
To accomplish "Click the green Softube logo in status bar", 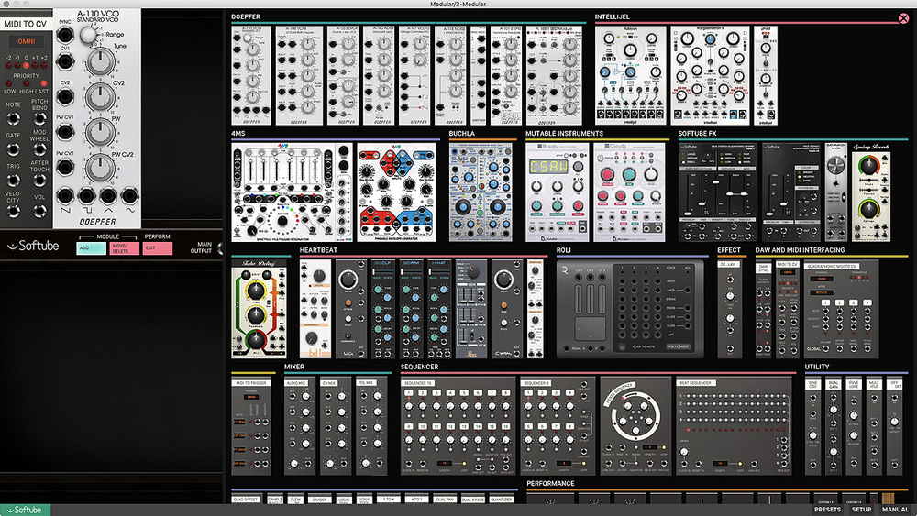I will pos(25,510).
